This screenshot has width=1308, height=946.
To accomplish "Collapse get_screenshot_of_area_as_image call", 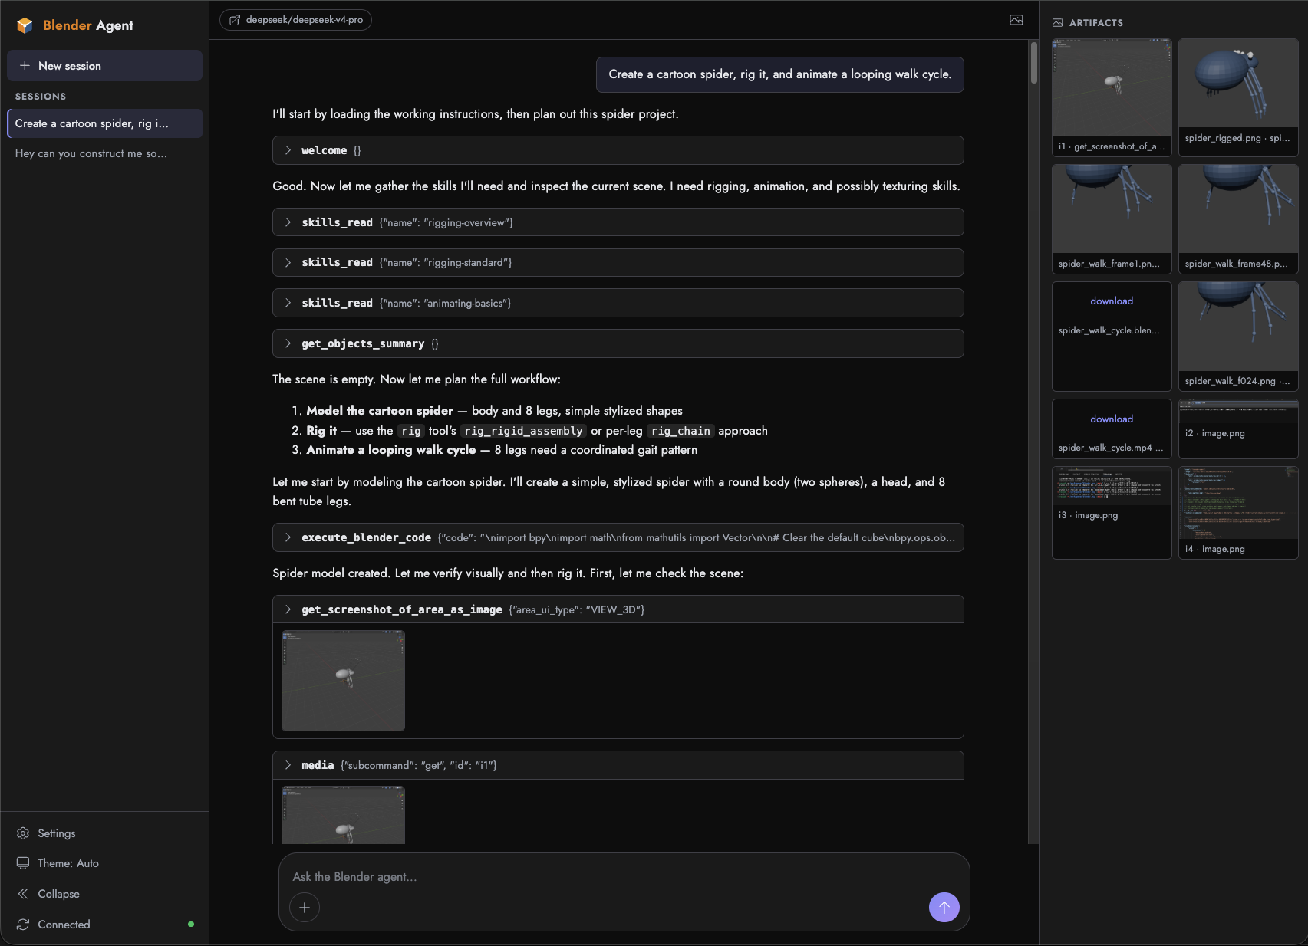I will click(618, 609).
